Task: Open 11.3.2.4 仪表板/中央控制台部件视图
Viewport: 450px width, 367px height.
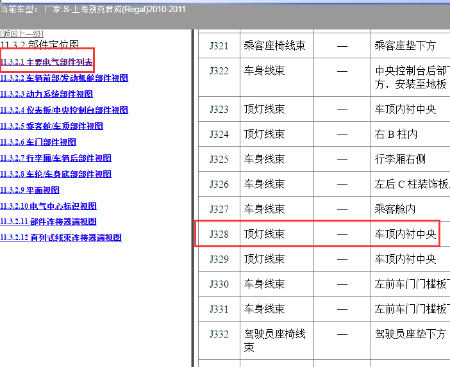Action: click(x=64, y=110)
